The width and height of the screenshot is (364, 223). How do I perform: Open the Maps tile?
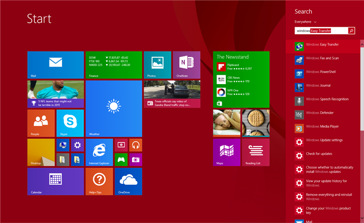click(227, 153)
